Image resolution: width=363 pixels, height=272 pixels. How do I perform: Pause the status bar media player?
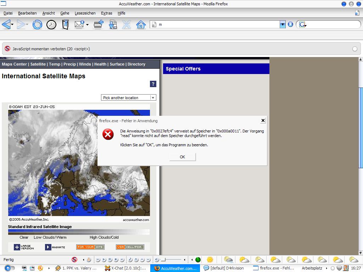tap(110, 260)
